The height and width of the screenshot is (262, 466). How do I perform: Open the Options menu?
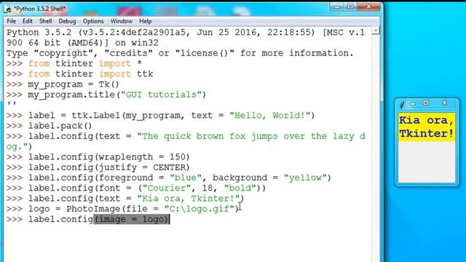point(93,21)
